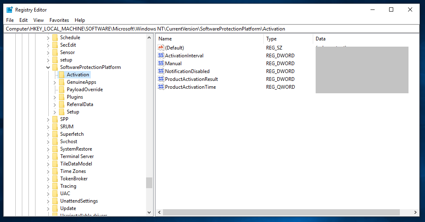This screenshot has width=425, height=222.
Task: Minimize the Registry Editor window
Action: pyautogui.click(x=373, y=10)
